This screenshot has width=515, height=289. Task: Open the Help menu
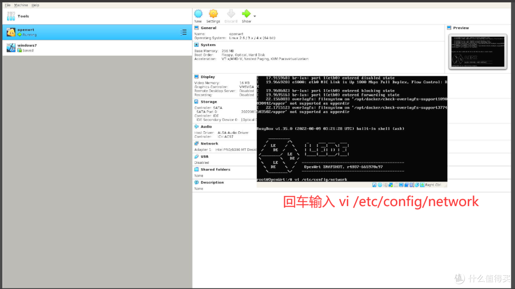pyautogui.click(x=35, y=5)
